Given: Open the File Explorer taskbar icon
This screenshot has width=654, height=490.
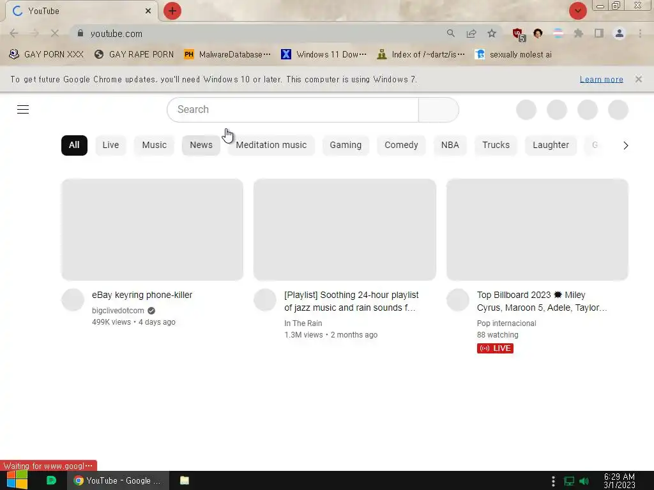Looking at the screenshot, I should (185, 480).
